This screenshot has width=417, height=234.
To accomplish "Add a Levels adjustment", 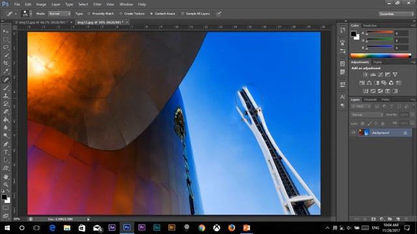I will (x=373, y=75).
